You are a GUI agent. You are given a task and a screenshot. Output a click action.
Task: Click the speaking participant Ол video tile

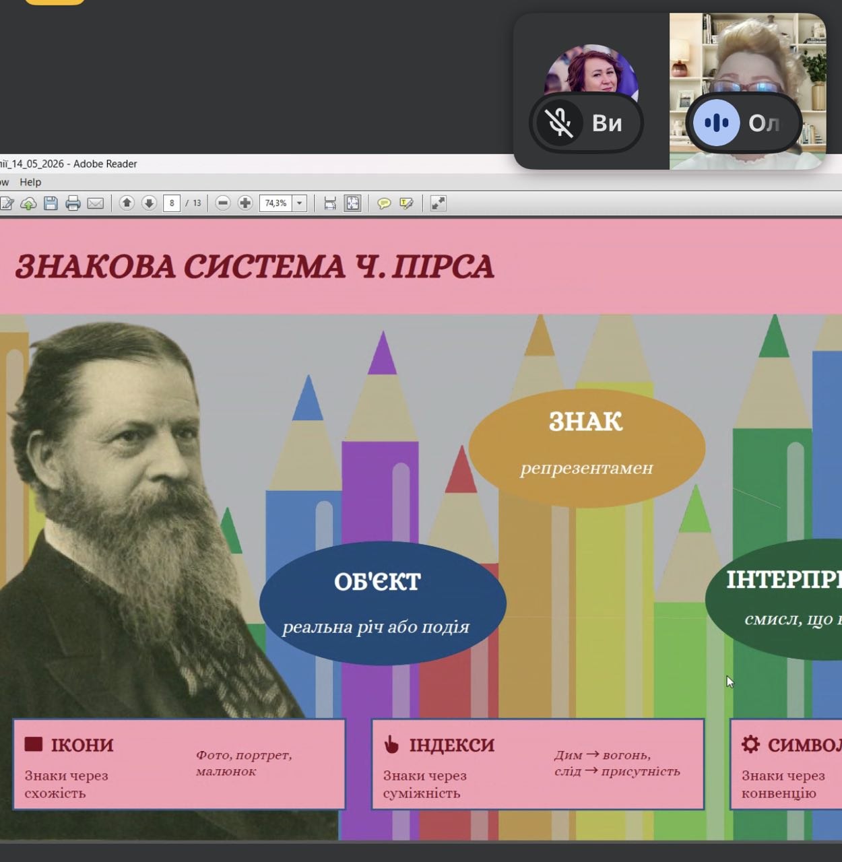pyautogui.click(x=748, y=91)
